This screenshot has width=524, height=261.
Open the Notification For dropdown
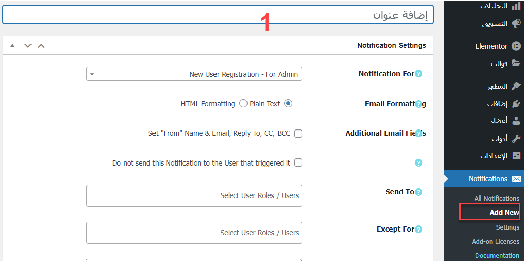pos(194,74)
